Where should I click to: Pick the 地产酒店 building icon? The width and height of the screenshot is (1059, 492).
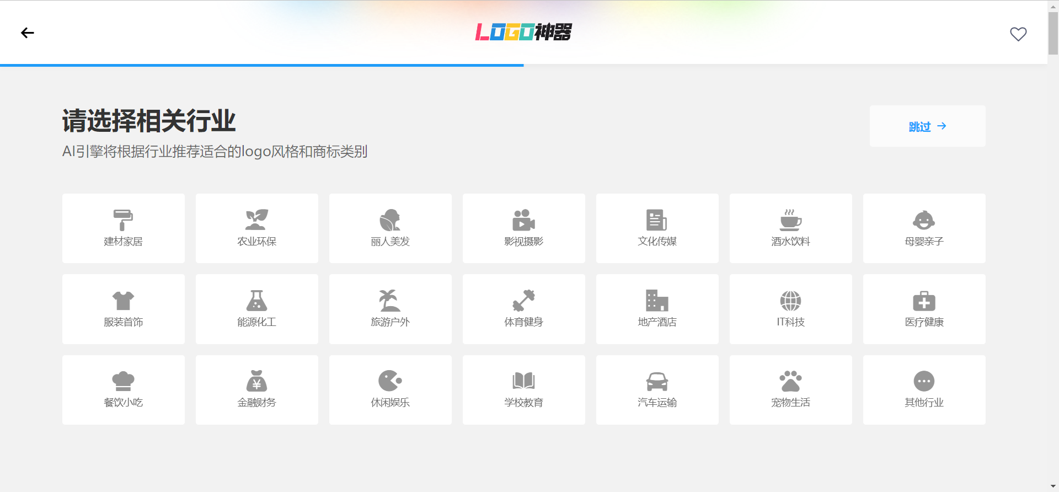(x=657, y=301)
